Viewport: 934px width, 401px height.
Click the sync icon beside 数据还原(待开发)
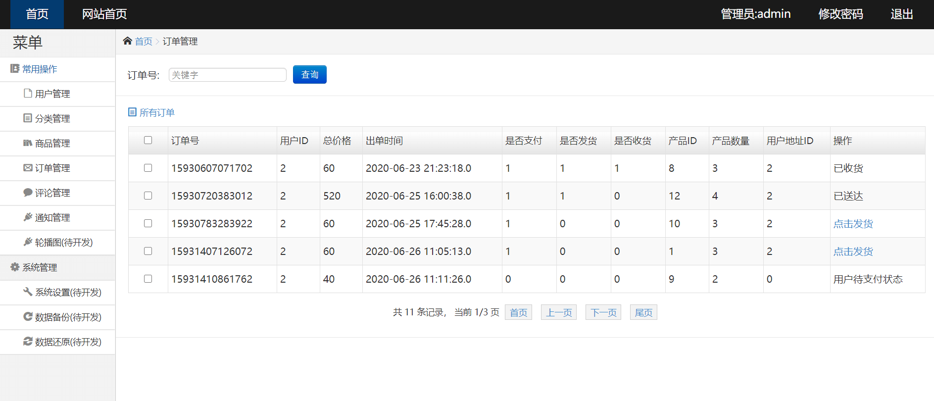click(28, 341)
